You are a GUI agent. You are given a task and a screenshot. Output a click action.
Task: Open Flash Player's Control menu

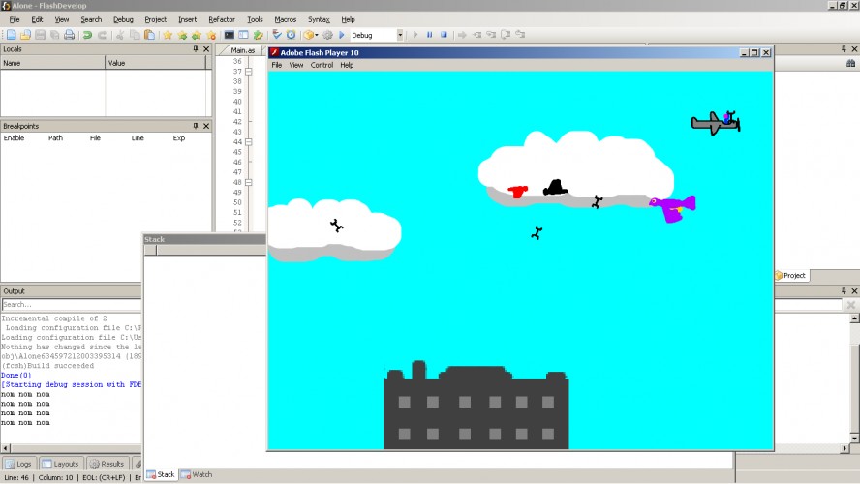pos(322,65)
